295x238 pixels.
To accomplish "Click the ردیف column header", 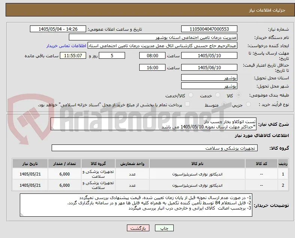I will [283, 164].
